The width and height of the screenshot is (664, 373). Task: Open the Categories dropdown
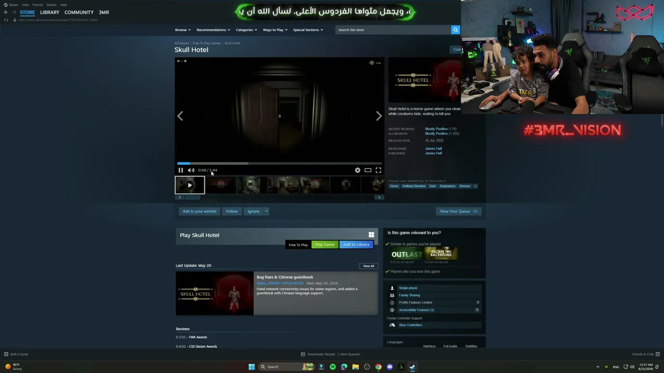click(246, 30)
